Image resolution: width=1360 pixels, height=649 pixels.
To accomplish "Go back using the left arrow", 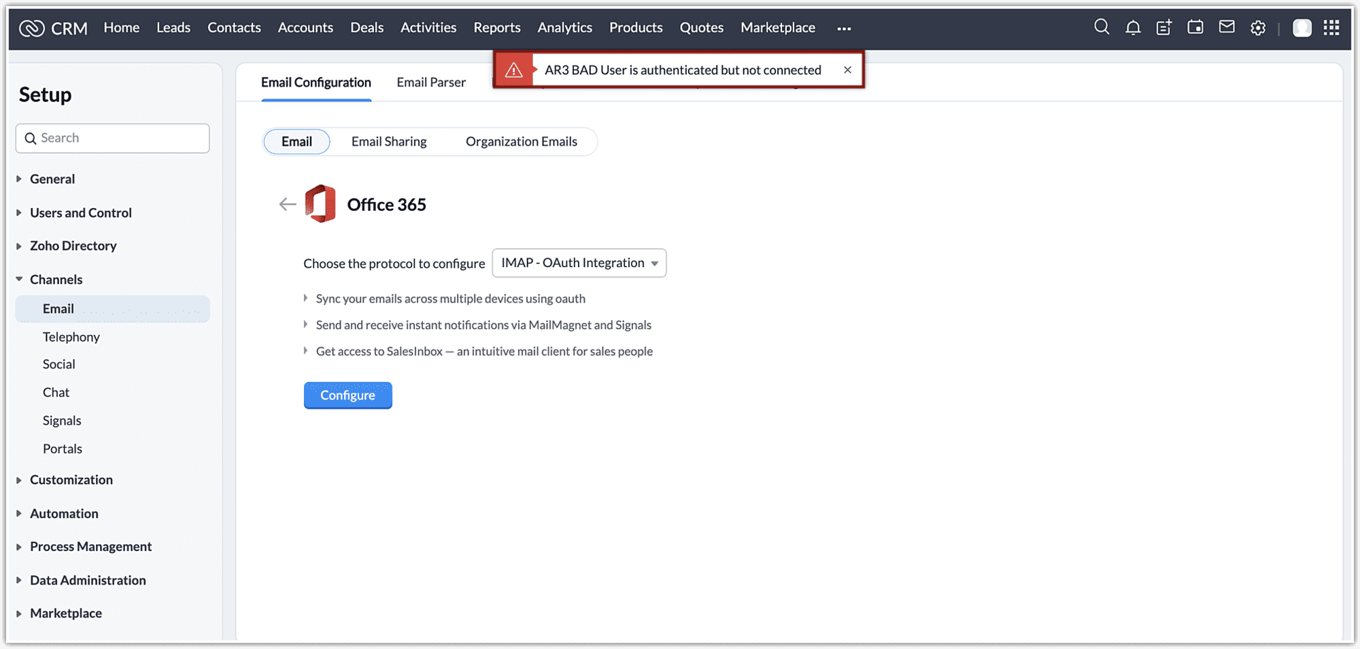I will (x=288, y=204).
